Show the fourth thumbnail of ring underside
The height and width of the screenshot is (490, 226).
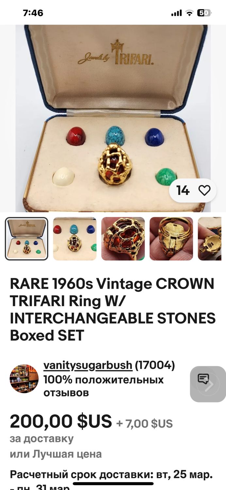click(x=171, y=239)
